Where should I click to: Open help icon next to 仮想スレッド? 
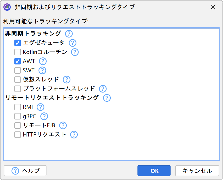coord(66,79)
